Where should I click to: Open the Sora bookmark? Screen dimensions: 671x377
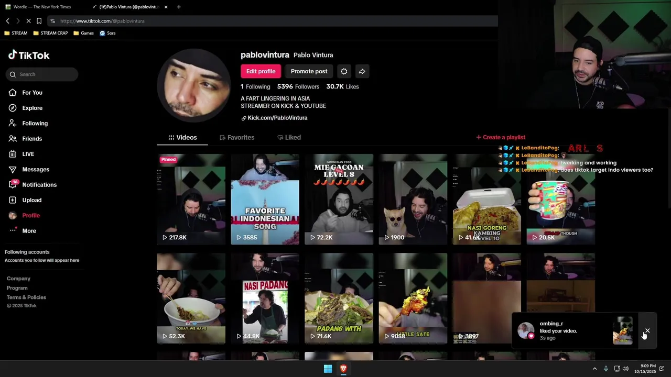(107, 33)
